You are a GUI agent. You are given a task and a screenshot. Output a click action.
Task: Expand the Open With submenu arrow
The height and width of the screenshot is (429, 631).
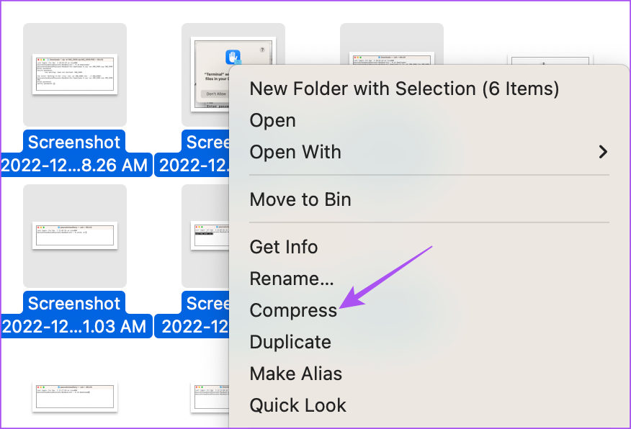click(x=603, y=152)
